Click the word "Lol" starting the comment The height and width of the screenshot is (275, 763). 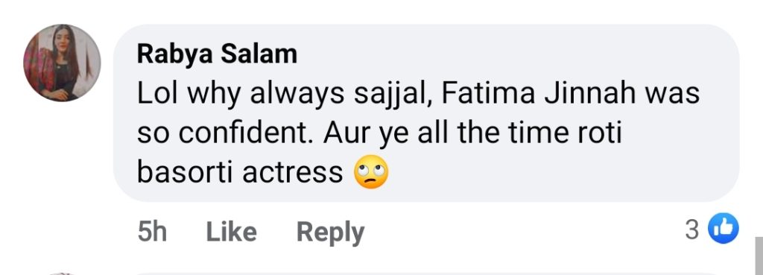155,94
